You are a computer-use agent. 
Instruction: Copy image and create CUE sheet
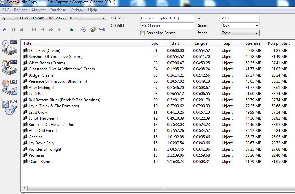click(x=10, y=87)
